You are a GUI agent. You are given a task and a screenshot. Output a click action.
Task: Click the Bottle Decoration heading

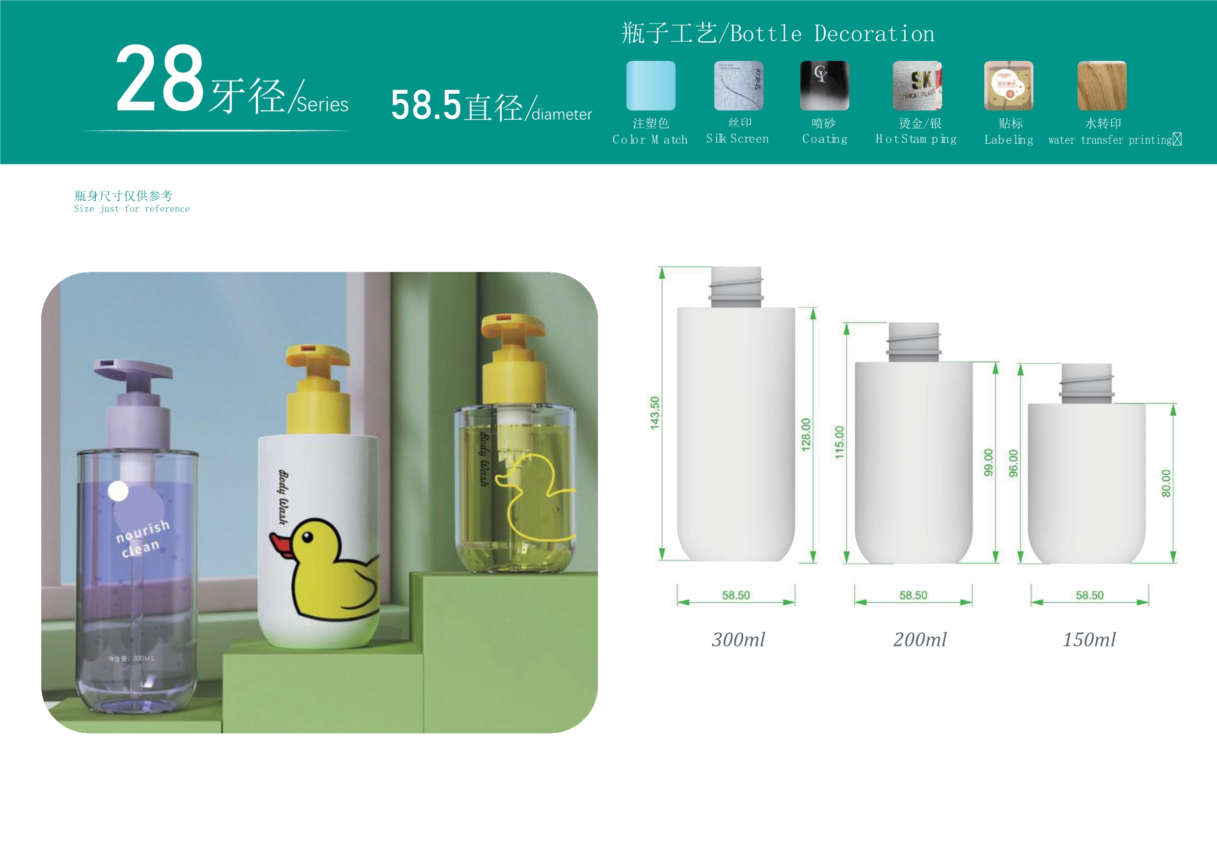(x=778, y=34)
